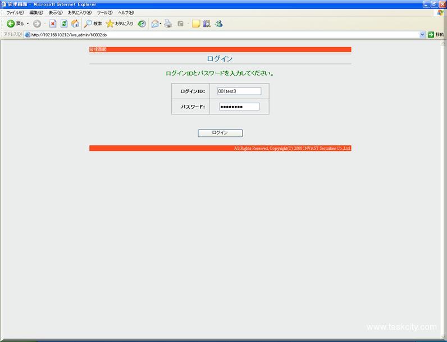Print the page using printer icon
Image resolution: width=447 pixels, height=342 pixels.
point(168,24)
